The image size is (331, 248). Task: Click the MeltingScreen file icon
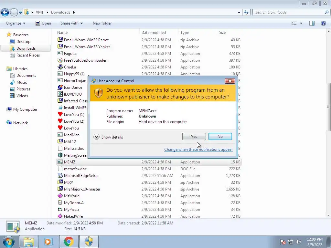[60, 155]
